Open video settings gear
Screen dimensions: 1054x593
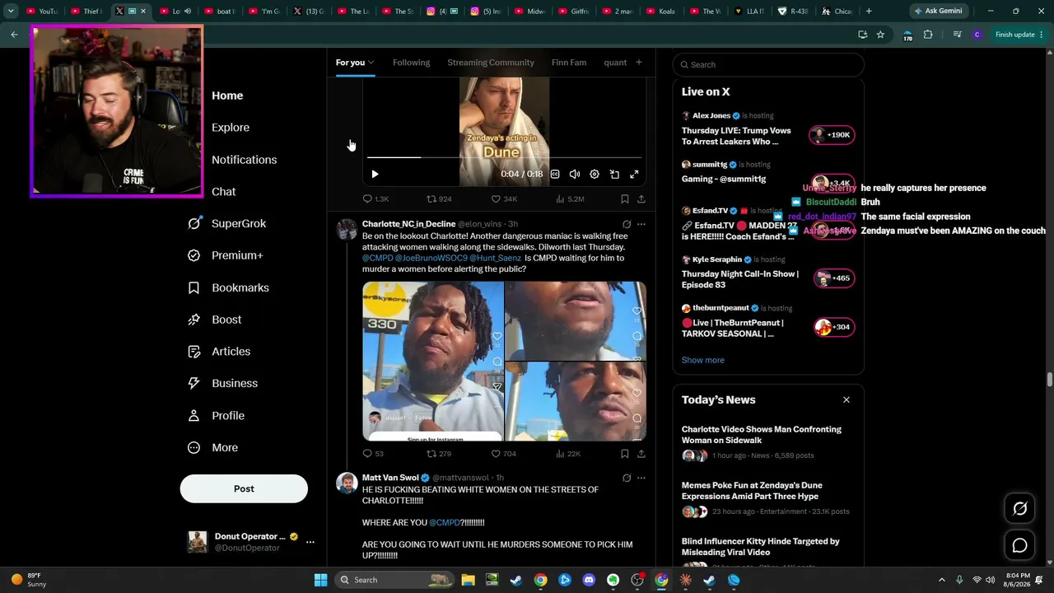tap(595, 174)
